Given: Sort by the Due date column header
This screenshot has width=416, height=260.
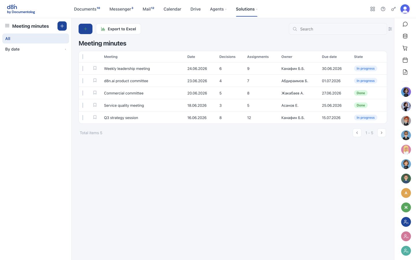Looking at the screenshot, I should coord(329,57).
